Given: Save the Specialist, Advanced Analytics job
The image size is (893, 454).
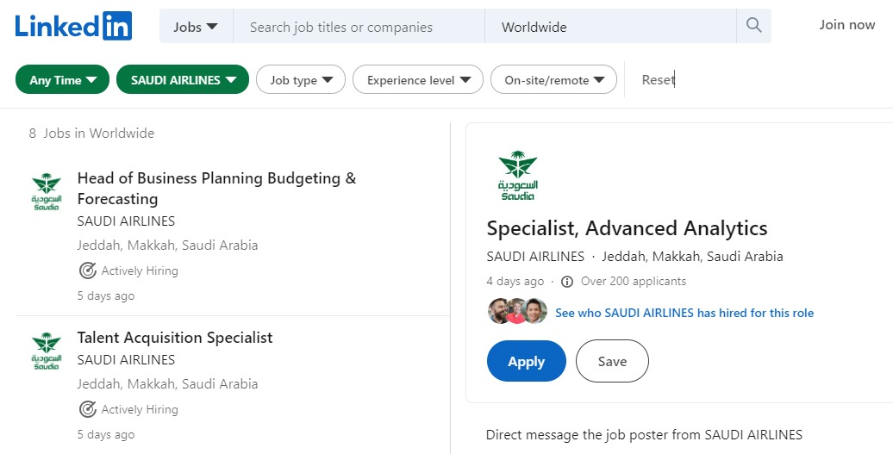Looking at the screenshot, I should [612, 362].
